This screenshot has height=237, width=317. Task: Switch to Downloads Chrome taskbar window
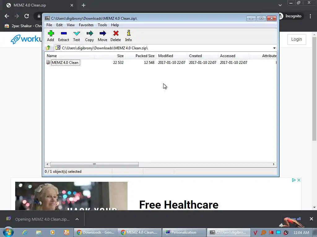click(x=96, y=232)
